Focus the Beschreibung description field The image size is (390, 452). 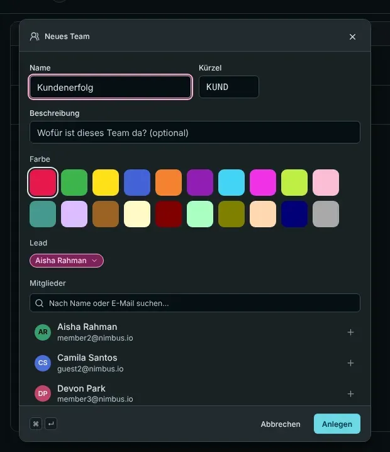[195, 133]
